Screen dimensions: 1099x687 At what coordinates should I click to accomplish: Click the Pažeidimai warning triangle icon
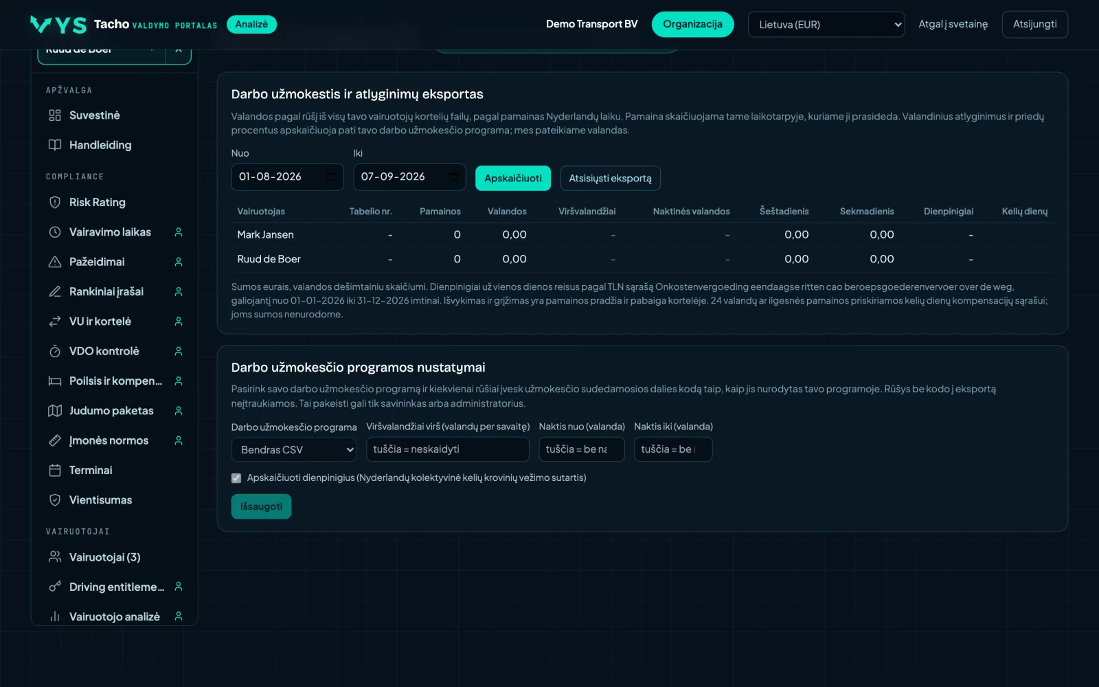[55, 262]
